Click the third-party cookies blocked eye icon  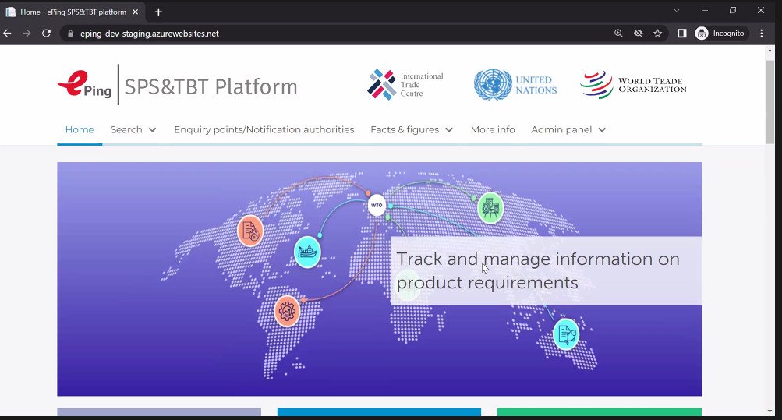coord(639,34)
